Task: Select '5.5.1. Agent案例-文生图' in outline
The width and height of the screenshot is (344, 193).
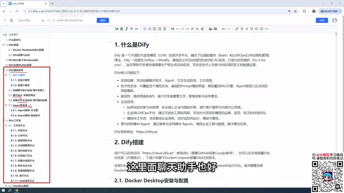Action: coord(24,110)
